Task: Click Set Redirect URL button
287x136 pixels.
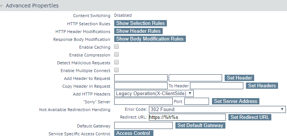Action: 250,117
